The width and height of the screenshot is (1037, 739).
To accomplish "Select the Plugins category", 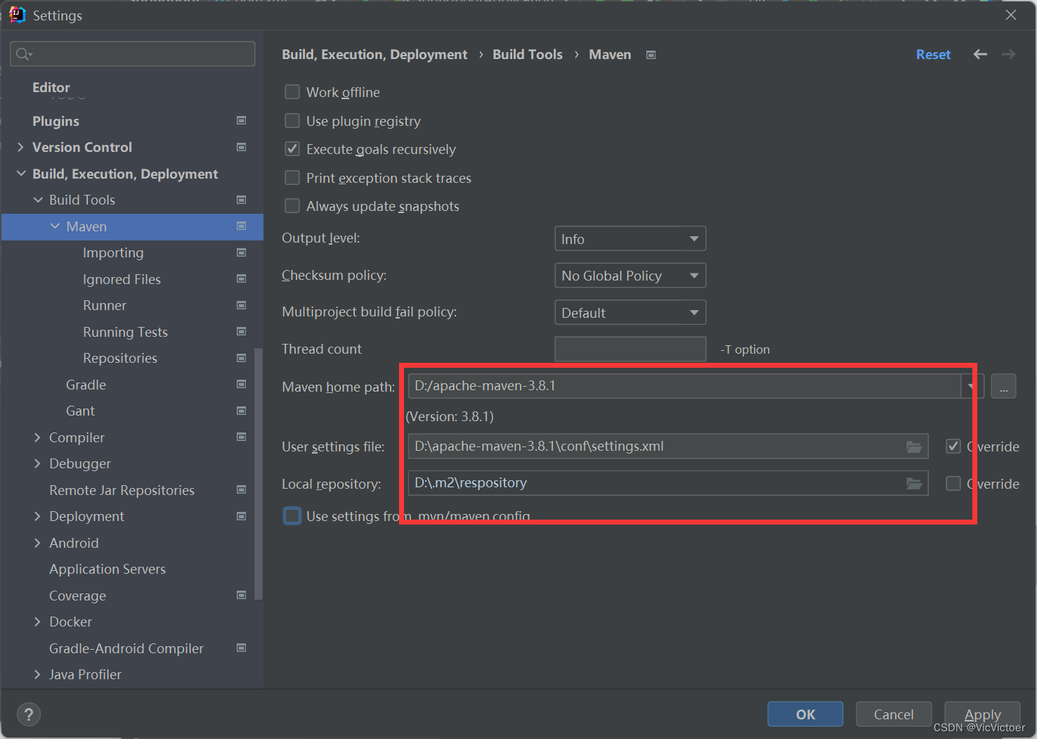I will [x=56, y=121].
